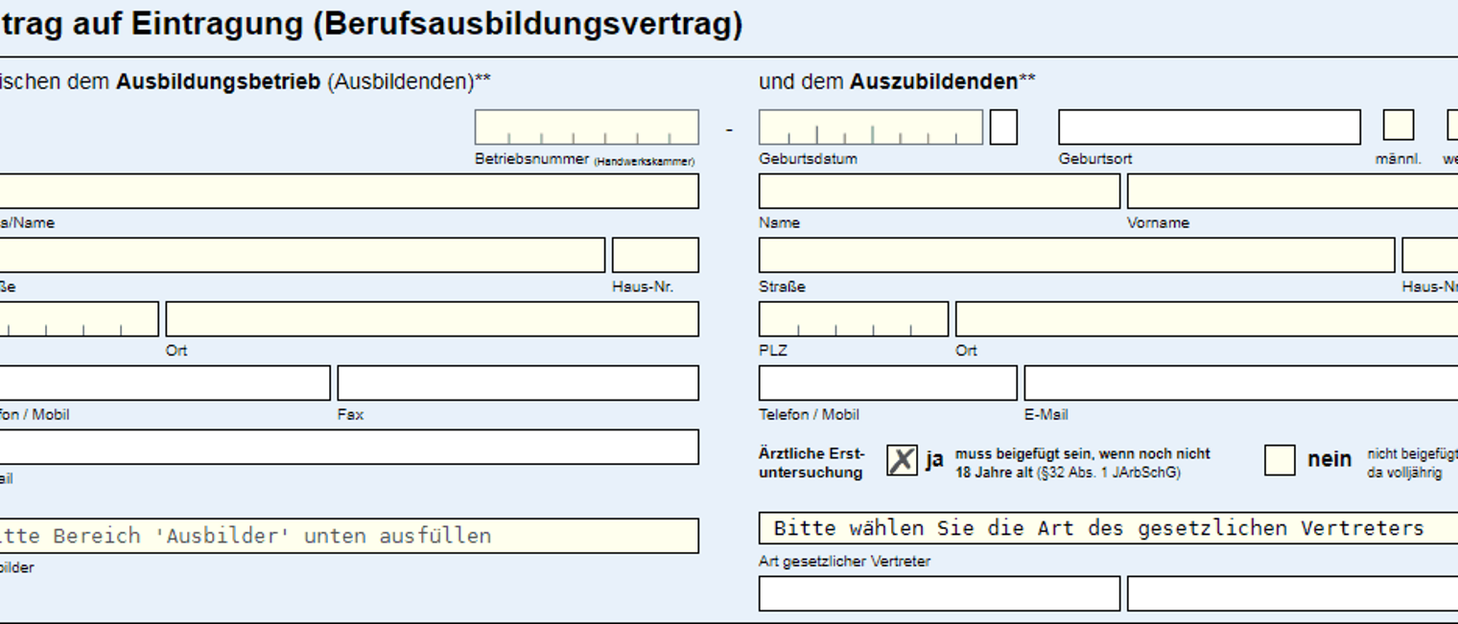Screen dimensions: 1458x624
Task: Click the E-Mail field of the Ausbildungsbetrieb
Action: coord(348,448)
